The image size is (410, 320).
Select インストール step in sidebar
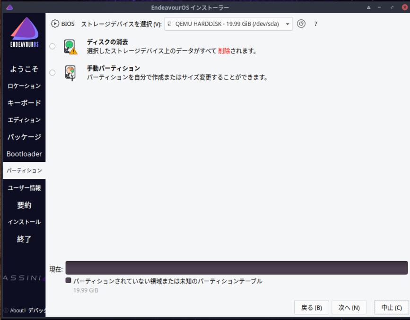pos(24,222)
